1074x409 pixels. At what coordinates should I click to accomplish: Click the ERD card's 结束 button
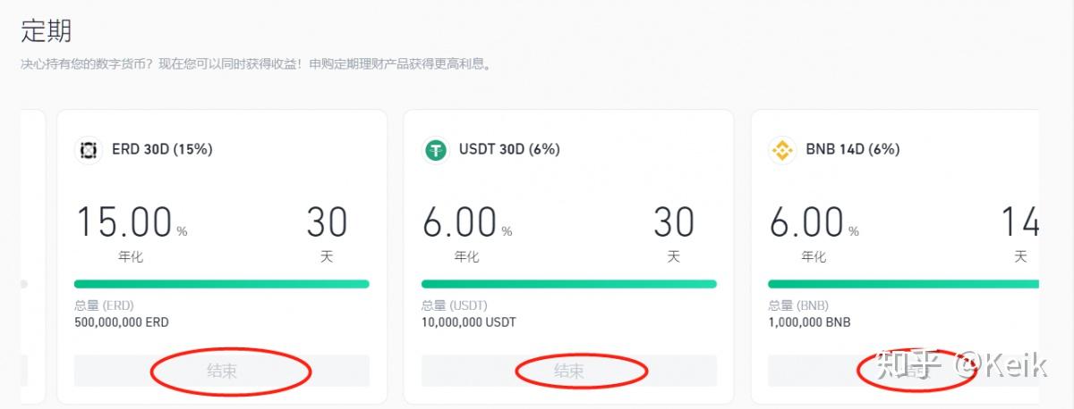222,371
